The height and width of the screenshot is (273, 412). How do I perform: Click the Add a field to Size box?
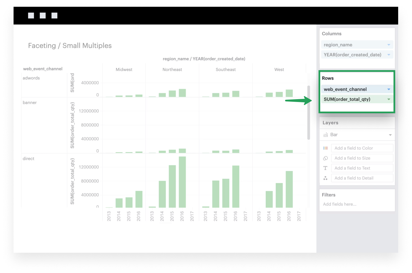(362, 158)
